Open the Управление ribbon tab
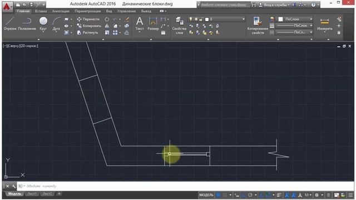The height and width of the screenshot is (200, 356). 126,11
